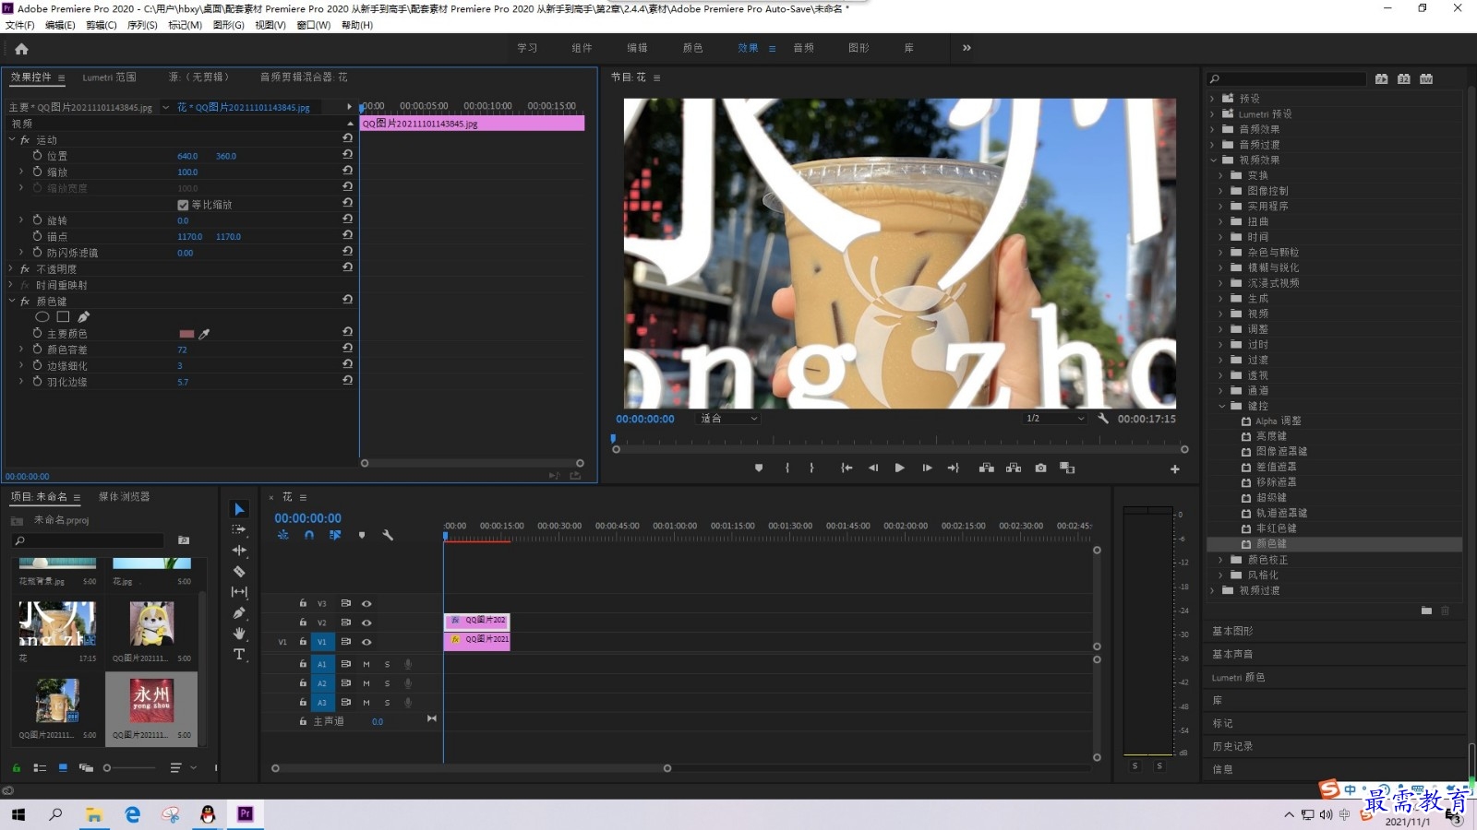1477x830 pixels.
Task: Collapse the 视频效果 folder
Action: click(x=1213, y=160)
